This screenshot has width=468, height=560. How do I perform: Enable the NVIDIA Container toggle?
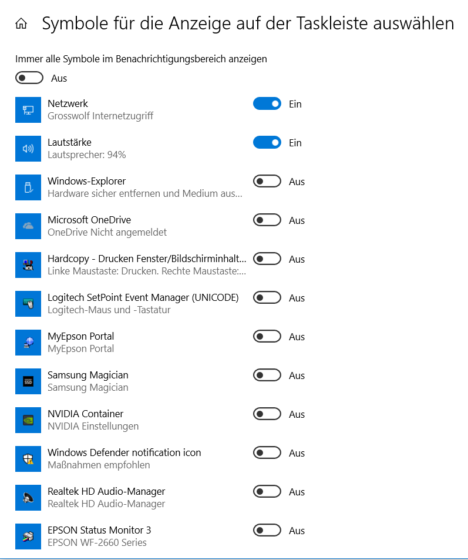(x=267, y=414)
